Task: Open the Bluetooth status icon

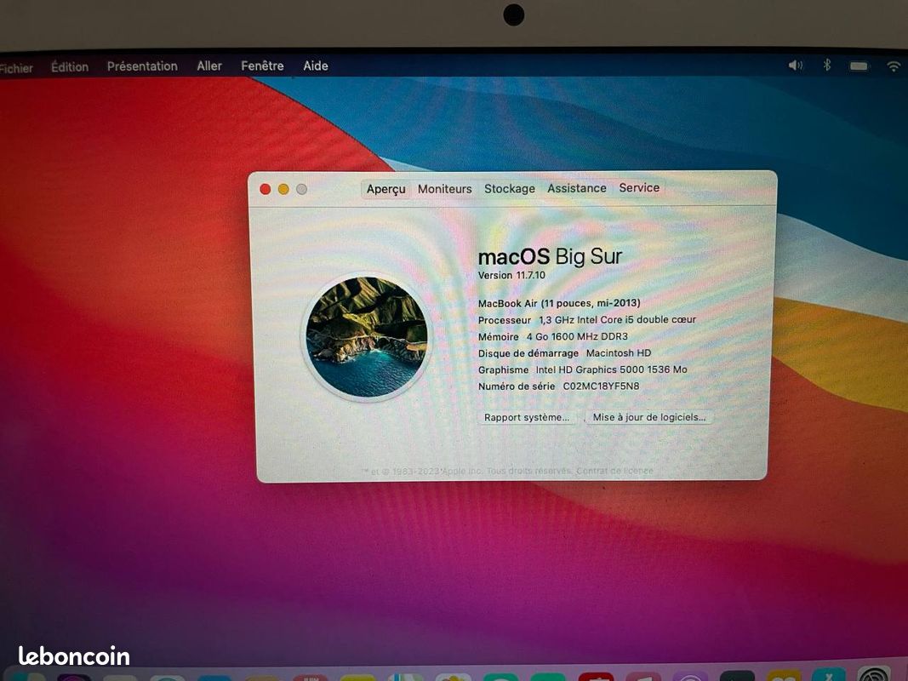Action: [827, 65]
